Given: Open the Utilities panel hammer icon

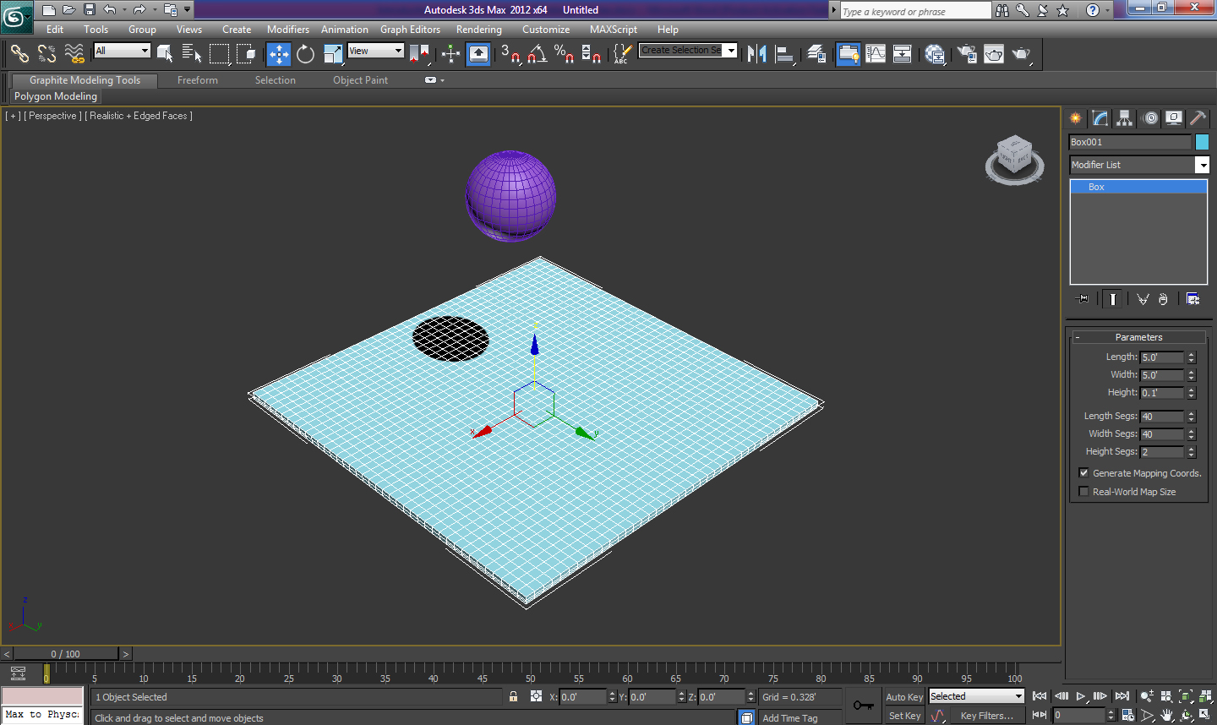Looking at the screenshot, I should pyautogui.click(x=1198, y=118).
